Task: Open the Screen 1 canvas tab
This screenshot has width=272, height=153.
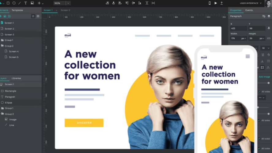Action: 48,10
